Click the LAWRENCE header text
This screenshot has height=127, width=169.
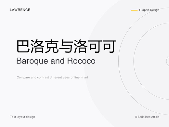click(20, 10)
